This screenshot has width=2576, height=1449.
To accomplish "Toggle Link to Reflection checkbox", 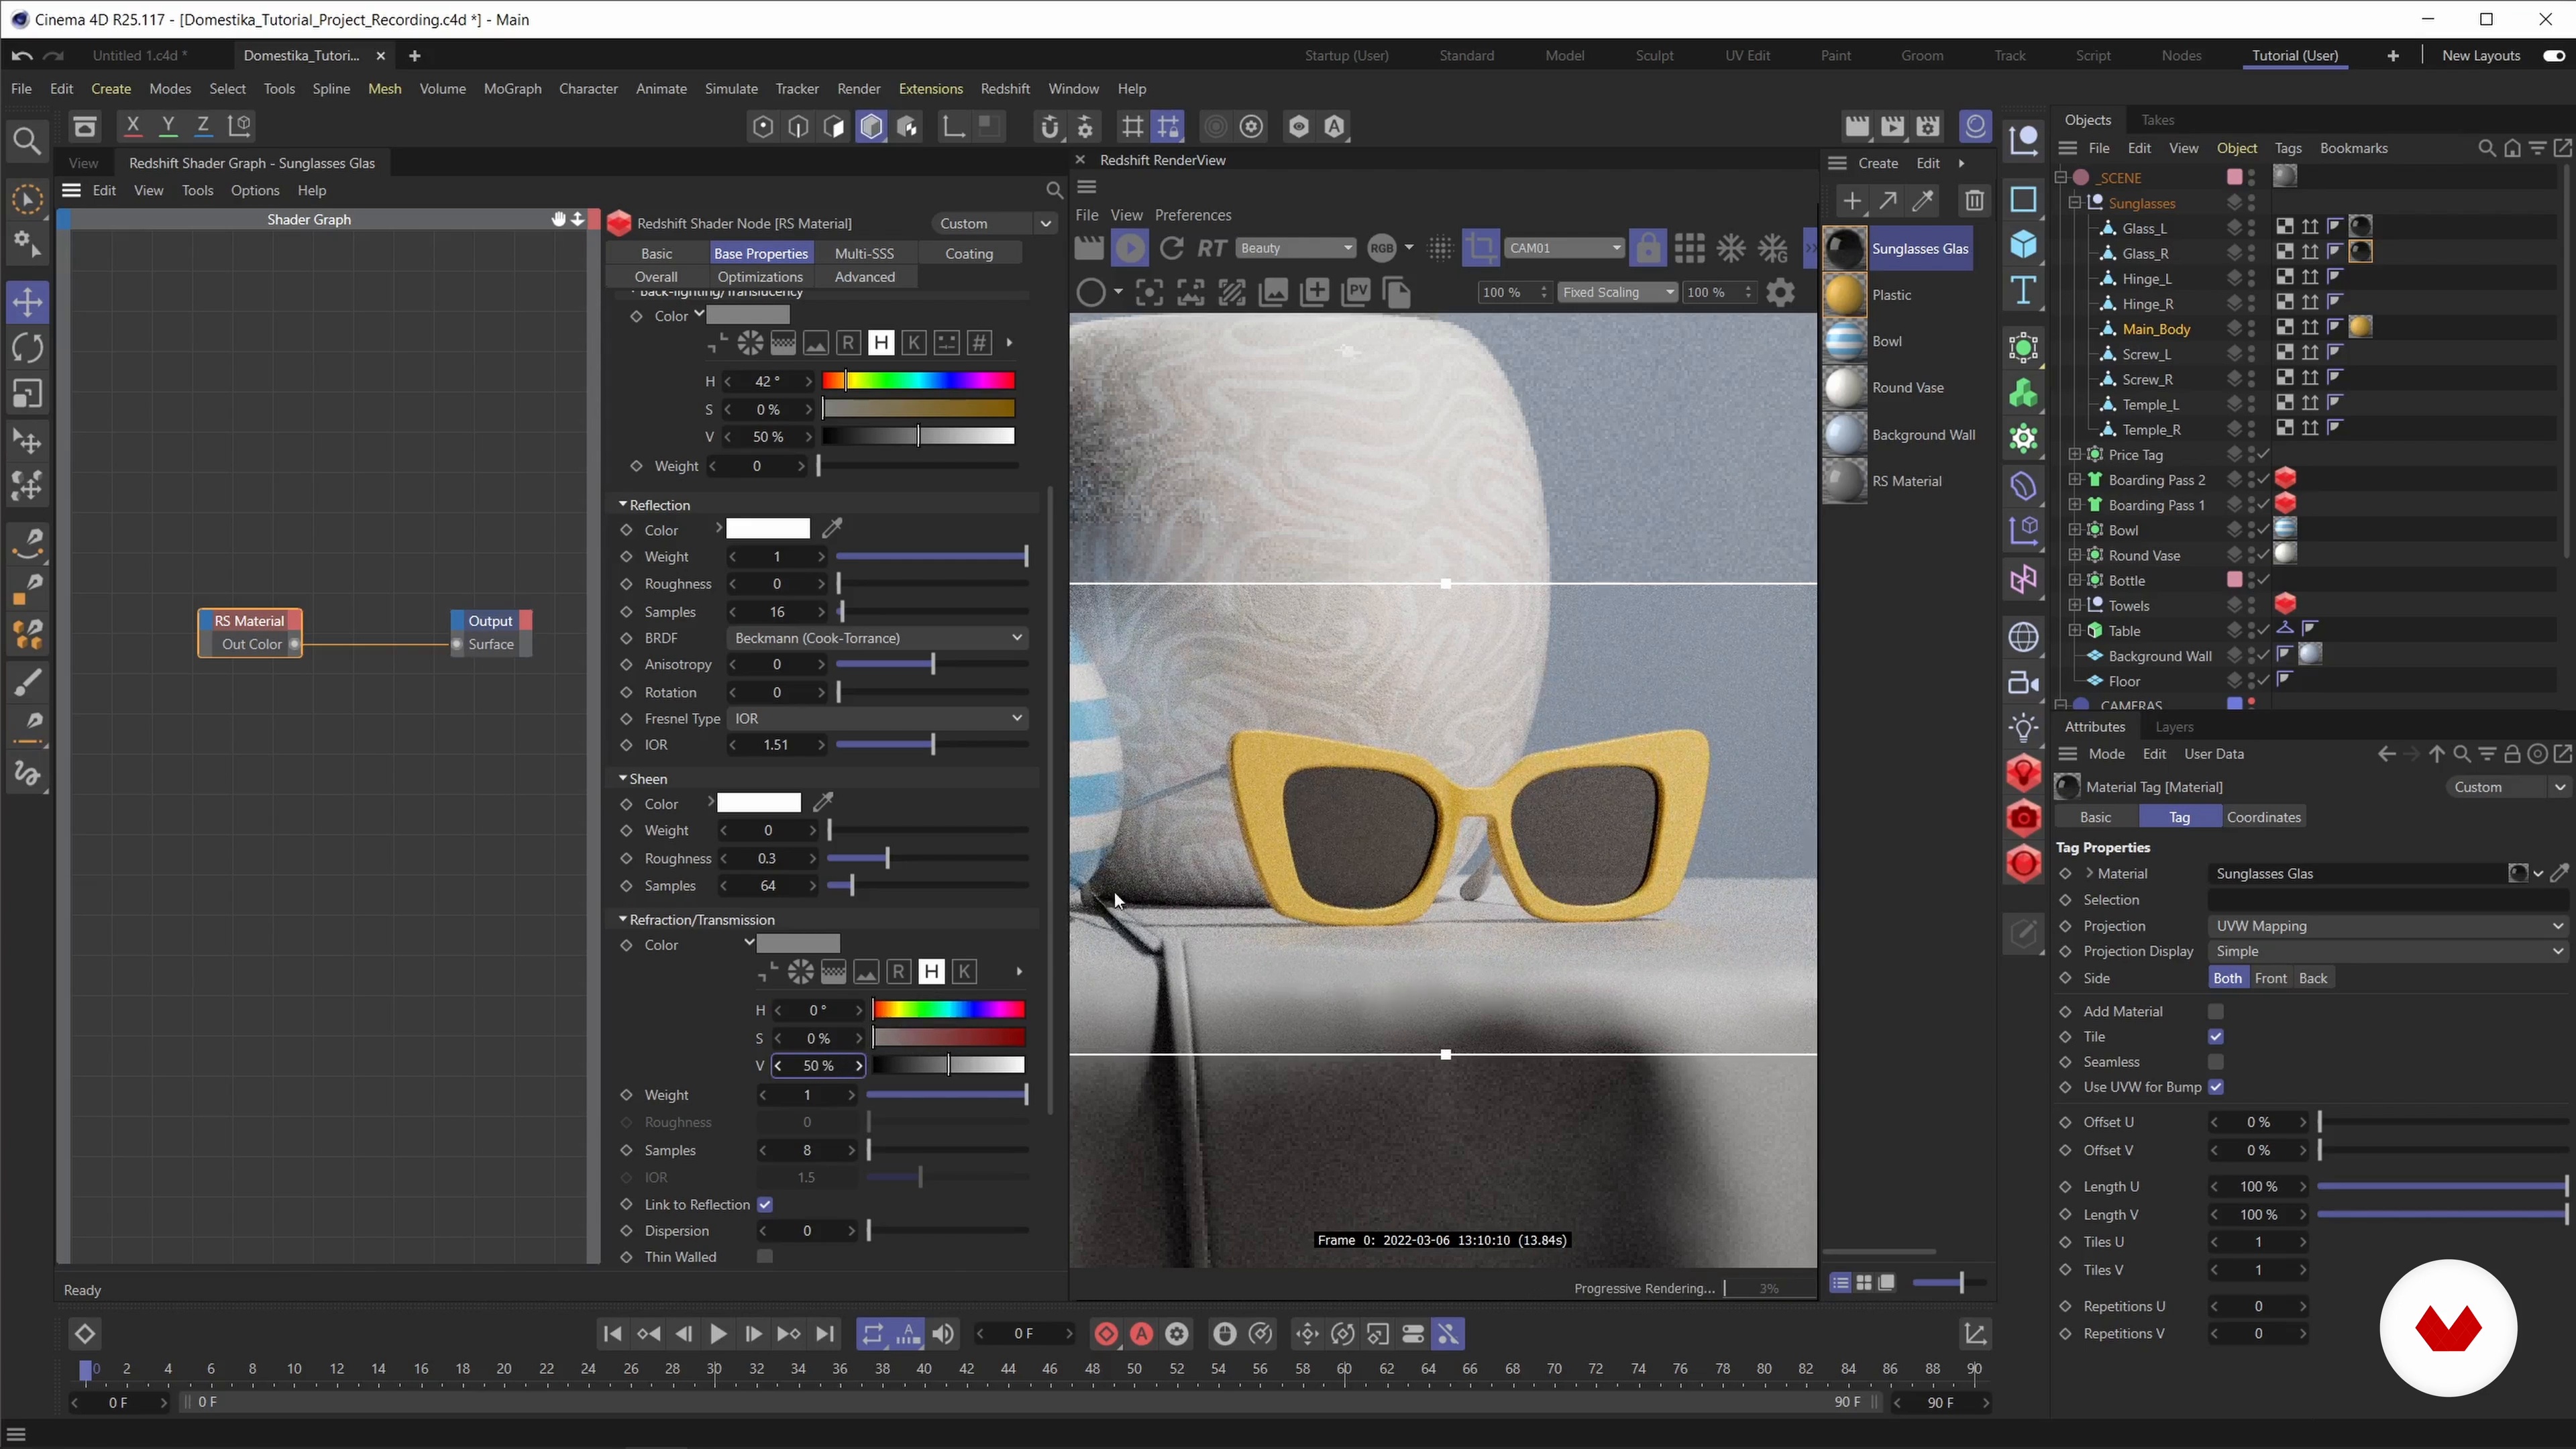I will 765,1205.
